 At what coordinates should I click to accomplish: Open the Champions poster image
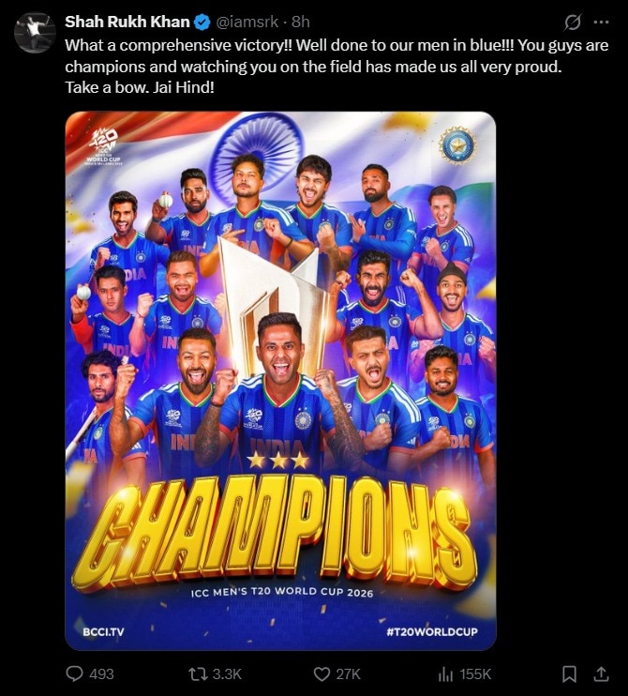tap(281, 381)
